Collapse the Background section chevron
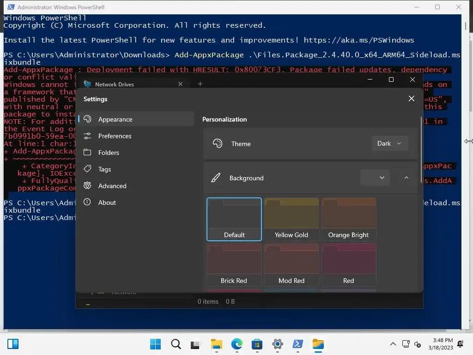The image size is (473, 355). coord(406,177)
